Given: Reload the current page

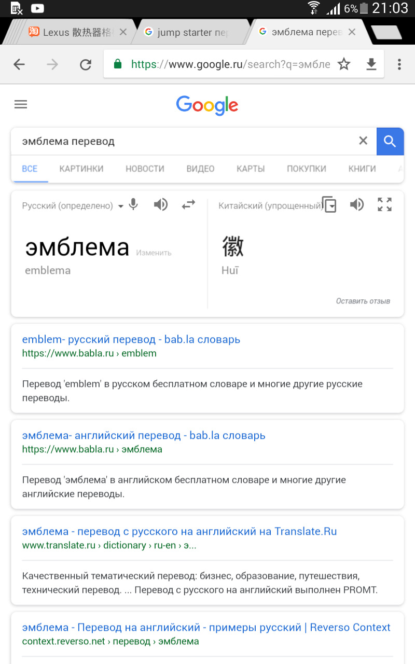Looking at the screenshot, I should point(85,64).
